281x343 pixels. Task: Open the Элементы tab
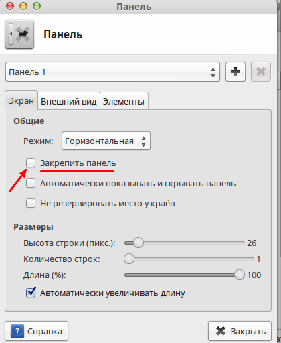coord(124,101)
